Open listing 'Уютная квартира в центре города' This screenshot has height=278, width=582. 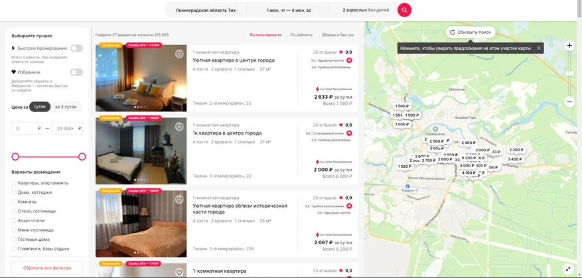point(234,60)
